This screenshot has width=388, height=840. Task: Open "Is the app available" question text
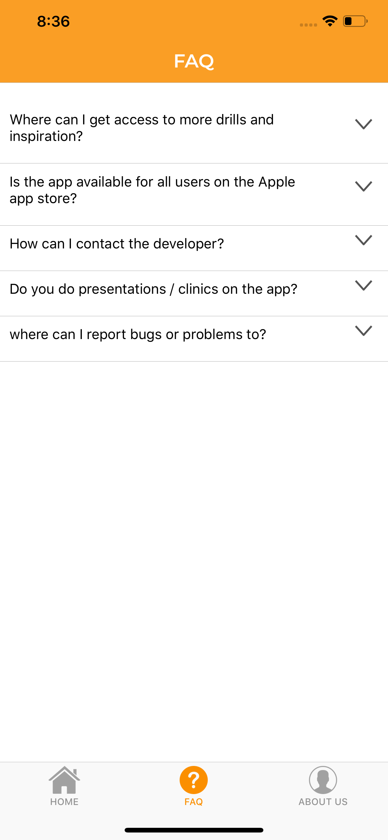(x=152, y=190)
